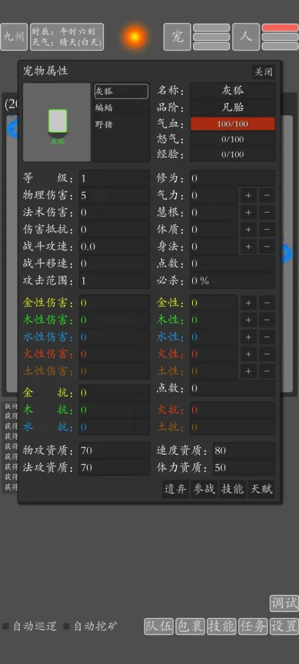Image resolution: width=299 pixels, height=664 pixels.
Task: Open the 包裹 inventory tab
Action: [190, 626]
